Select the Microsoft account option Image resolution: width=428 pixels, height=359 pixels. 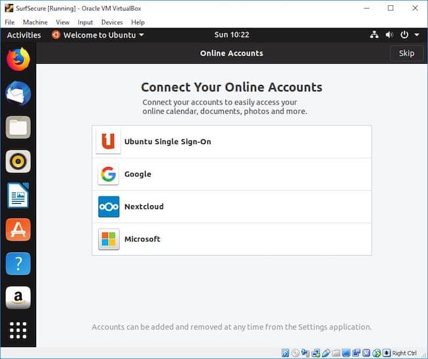(x=232, y=239)
